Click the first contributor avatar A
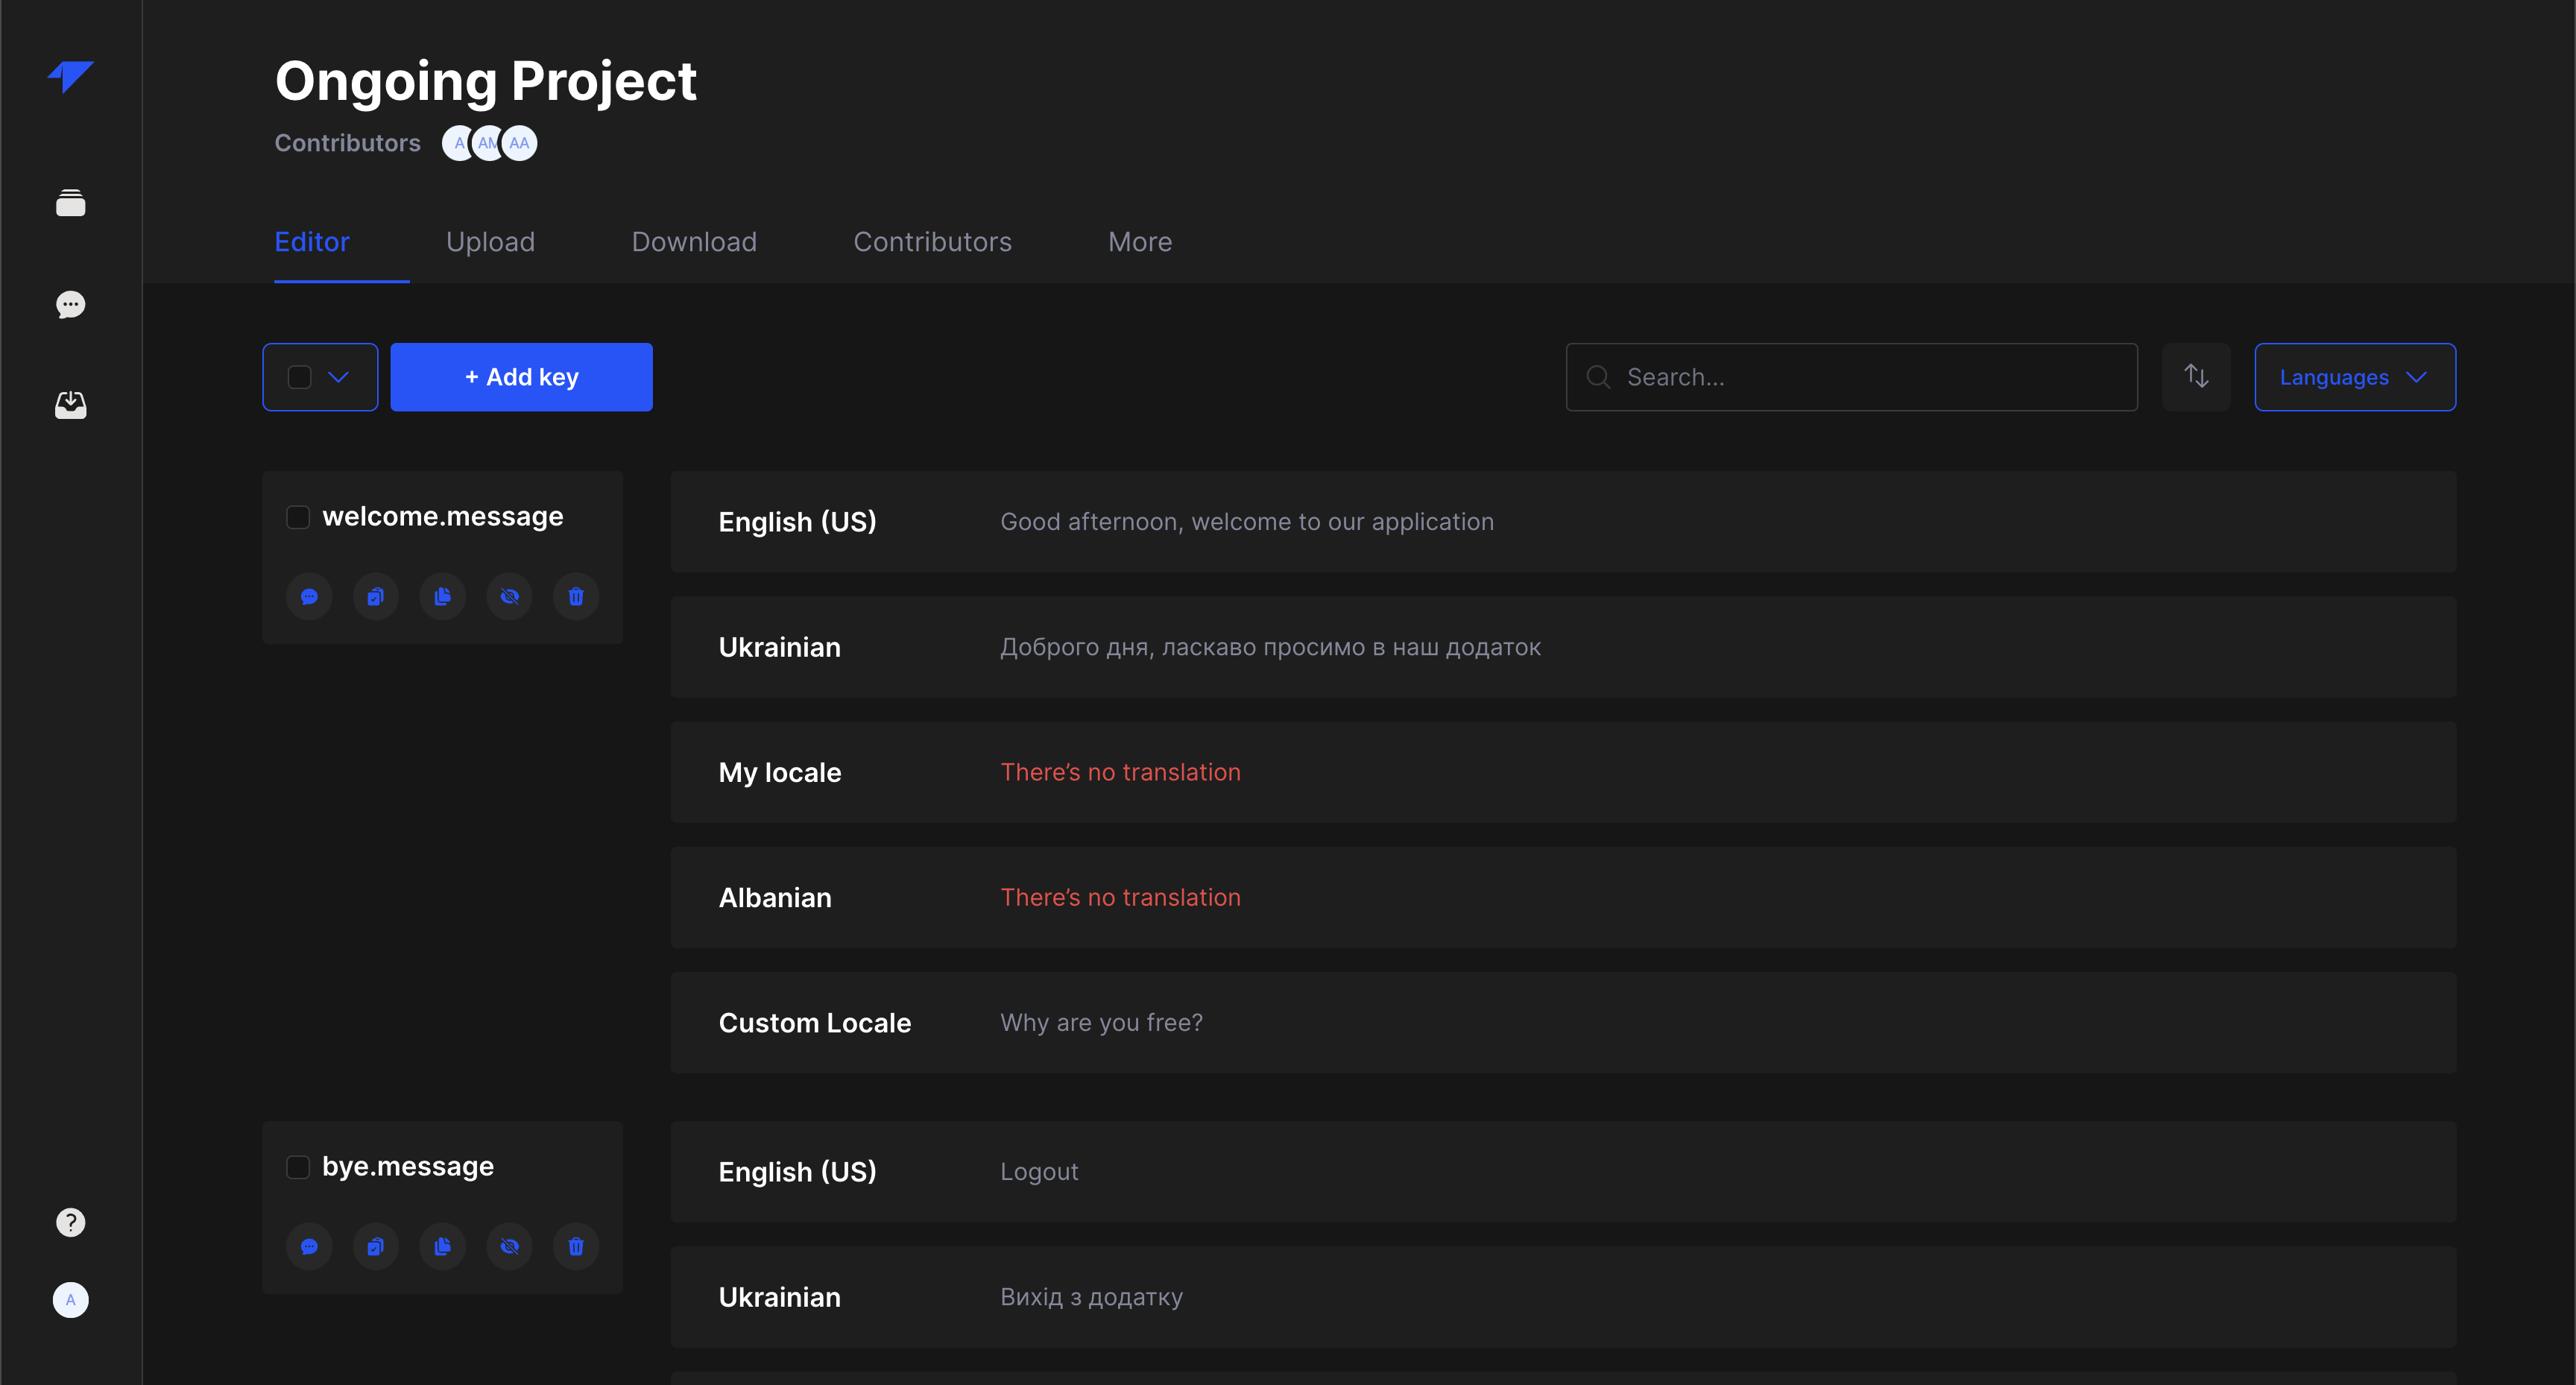The width and height of the screenshot is (2576, 1385). (456, 143)
